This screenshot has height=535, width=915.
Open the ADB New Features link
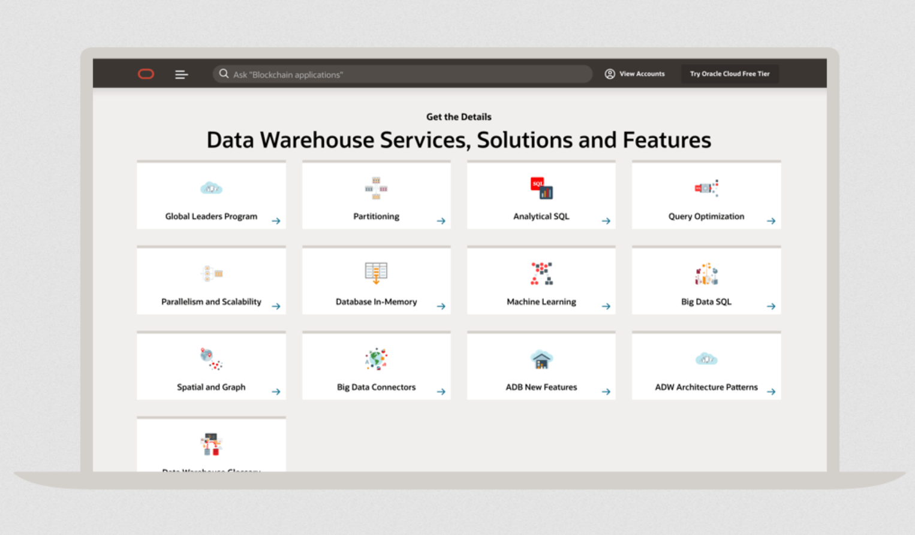point(541,387)
